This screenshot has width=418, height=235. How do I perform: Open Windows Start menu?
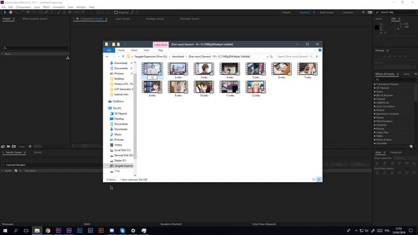point(5,230)
